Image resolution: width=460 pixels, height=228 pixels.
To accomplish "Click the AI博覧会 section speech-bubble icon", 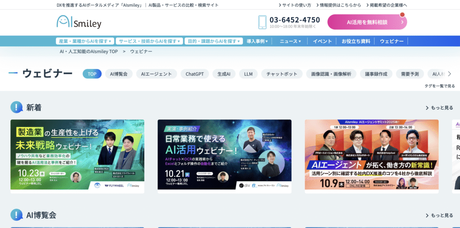I will coord(17,215).
